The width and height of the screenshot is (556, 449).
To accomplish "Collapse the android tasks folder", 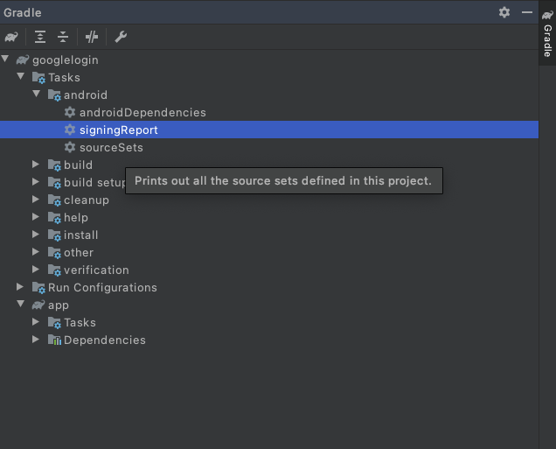I will click(36, 94).
